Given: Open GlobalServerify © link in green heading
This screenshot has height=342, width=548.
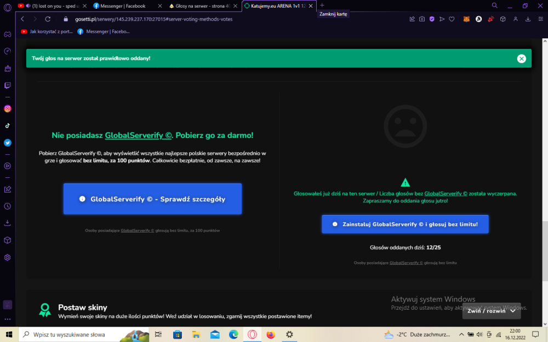Looking at the screenshot, I should (x=138, y=135).
